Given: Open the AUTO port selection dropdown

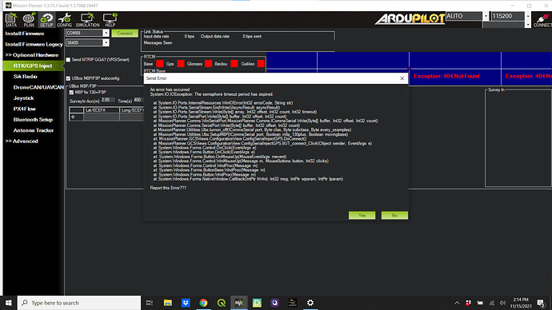Looking at the screenshot, I should [x=486, y=16].
